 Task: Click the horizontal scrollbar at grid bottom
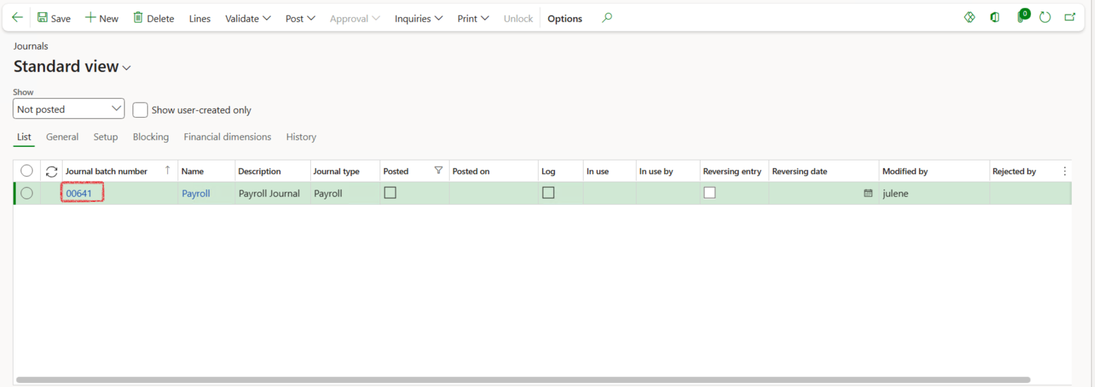(x=522, y=380)
